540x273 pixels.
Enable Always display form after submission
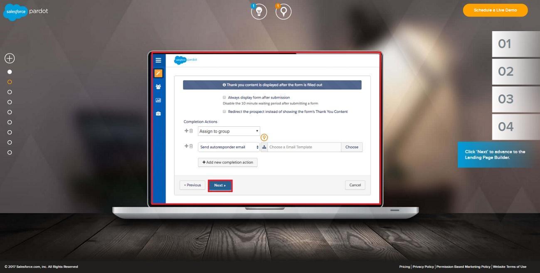tap(224, 97)
